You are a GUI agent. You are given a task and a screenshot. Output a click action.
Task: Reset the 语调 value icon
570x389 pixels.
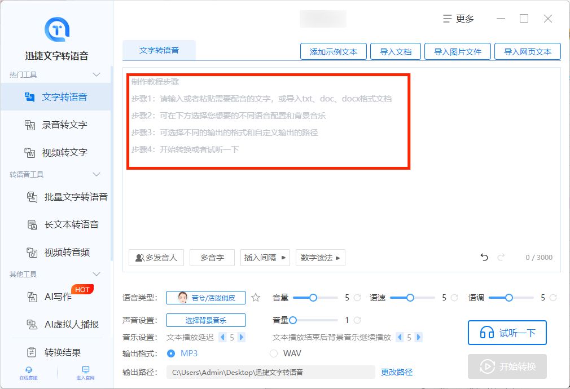click(x=553, y=298)
